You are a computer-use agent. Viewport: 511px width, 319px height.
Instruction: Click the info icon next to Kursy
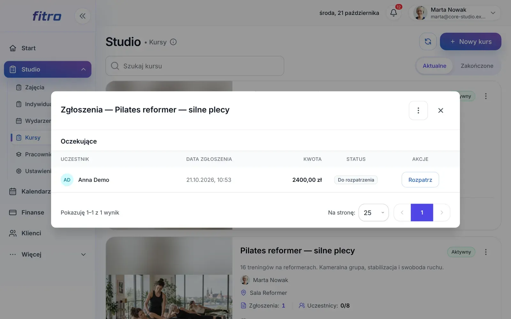pos(173,42)
